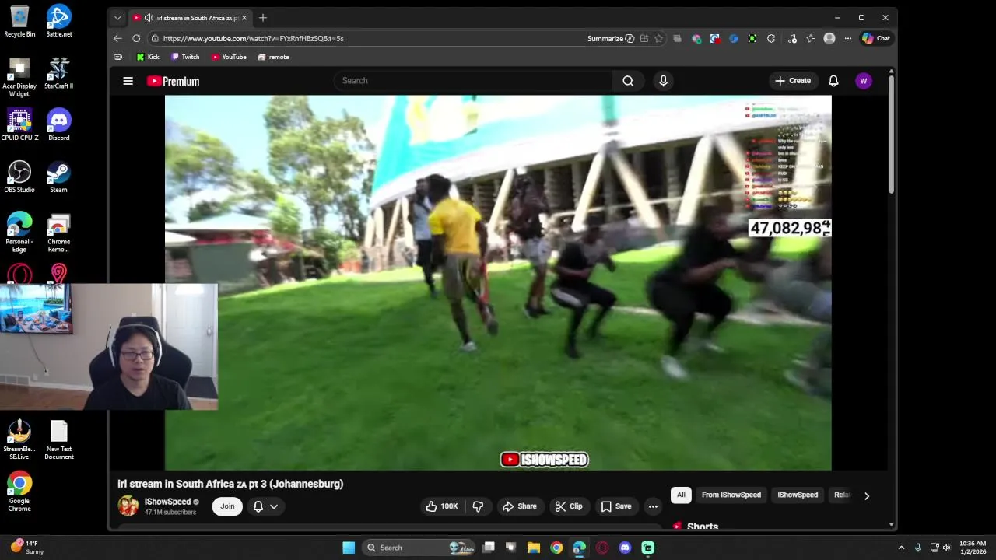The height and width of the screenshot is (560, 996).
Task: Go back with the browser back arrow
Action: [x=117, y=38]
